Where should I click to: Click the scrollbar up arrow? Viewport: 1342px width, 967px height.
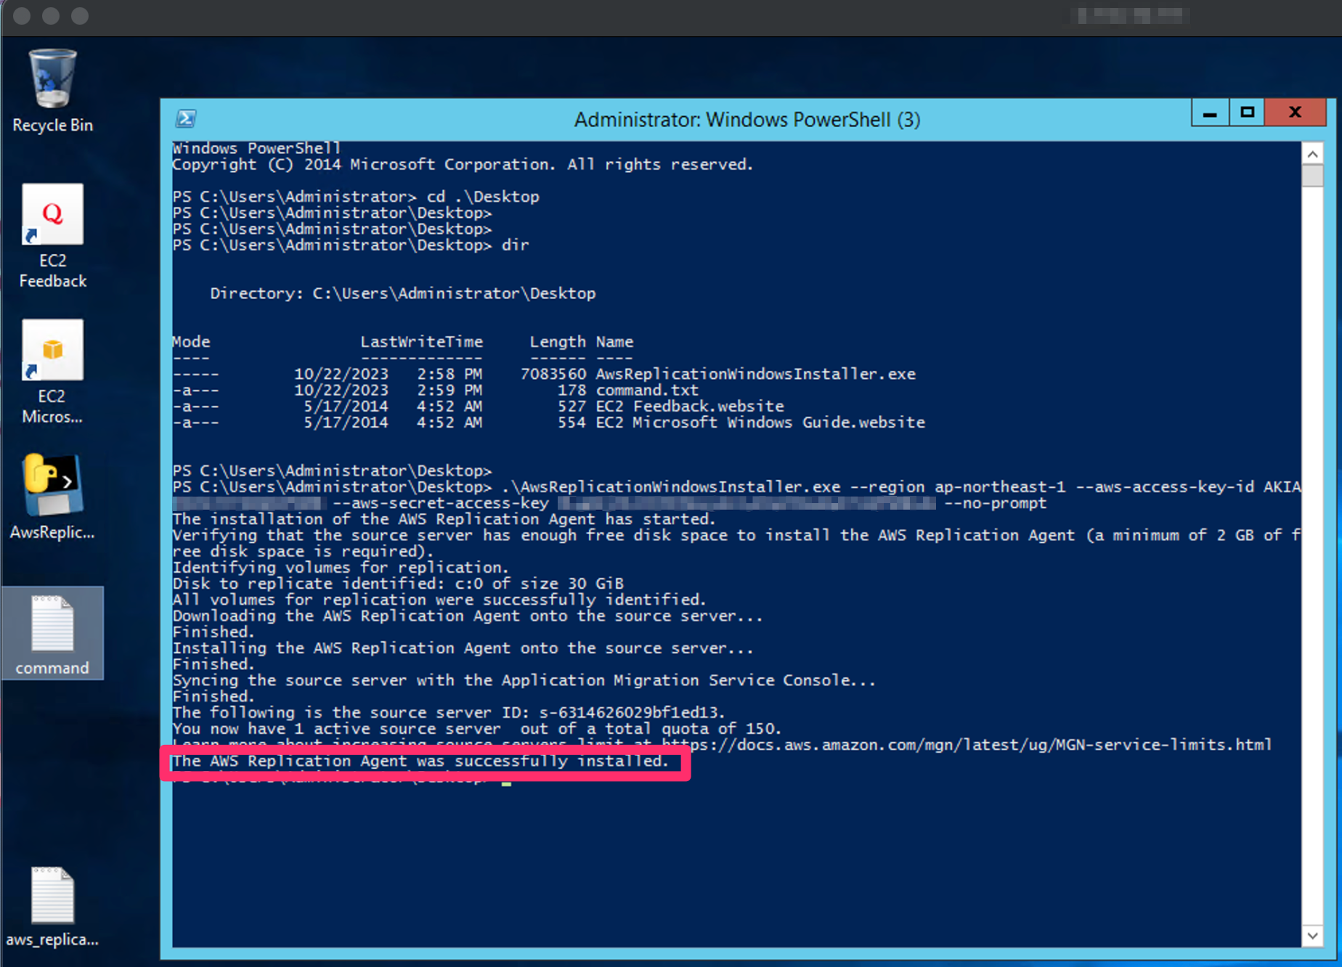(x=1313, y=153)
